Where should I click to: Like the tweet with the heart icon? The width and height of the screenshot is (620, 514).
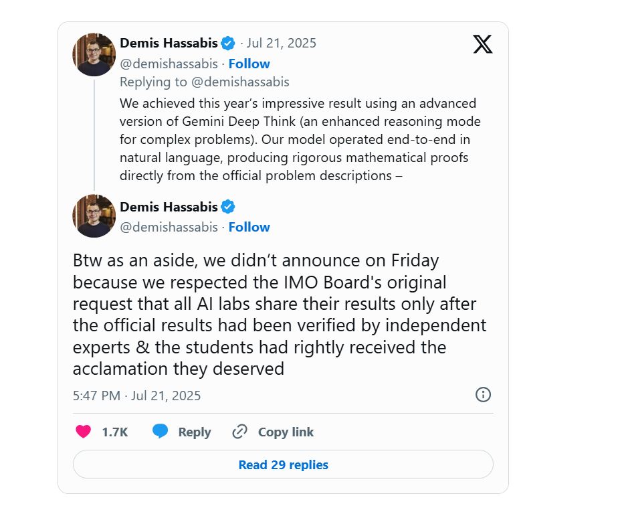coord(83,432)
